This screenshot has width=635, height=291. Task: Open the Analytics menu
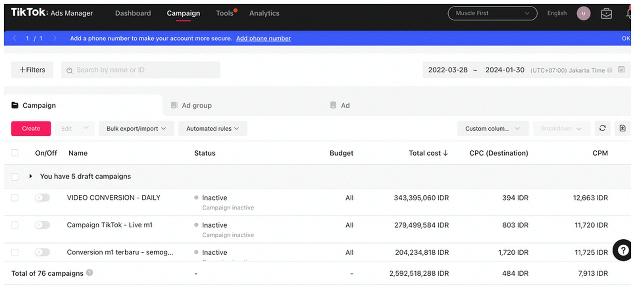click(264, 13)
